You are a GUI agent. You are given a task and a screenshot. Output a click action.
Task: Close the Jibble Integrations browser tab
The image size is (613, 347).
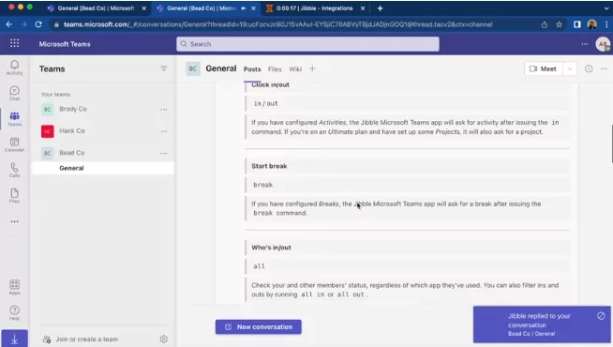point(363,8)
